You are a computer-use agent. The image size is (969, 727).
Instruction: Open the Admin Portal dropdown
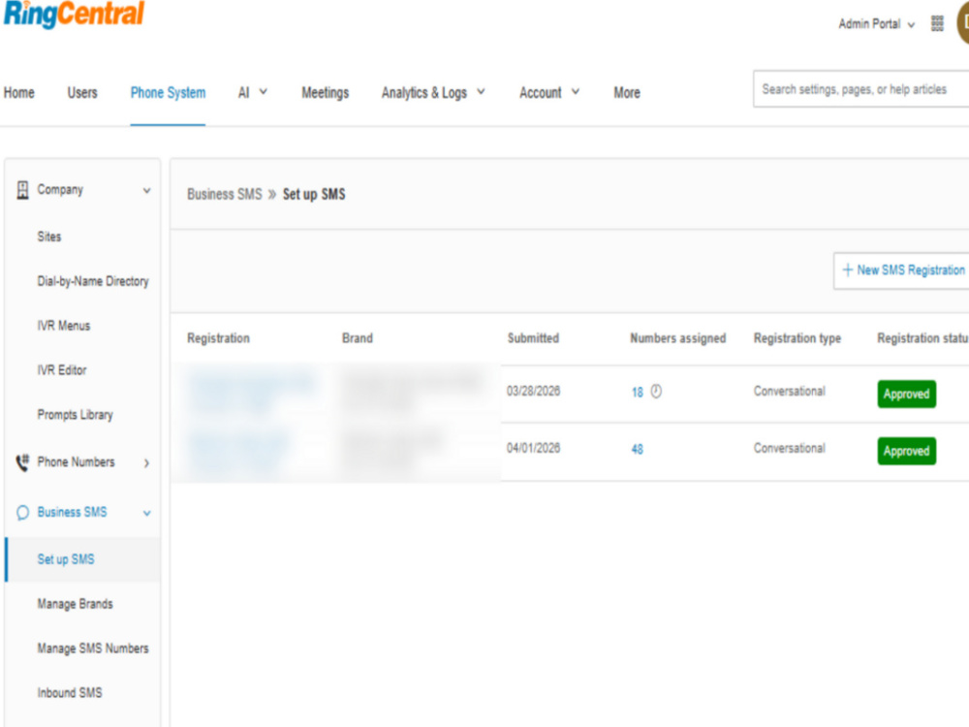click(x=876, y=24)
